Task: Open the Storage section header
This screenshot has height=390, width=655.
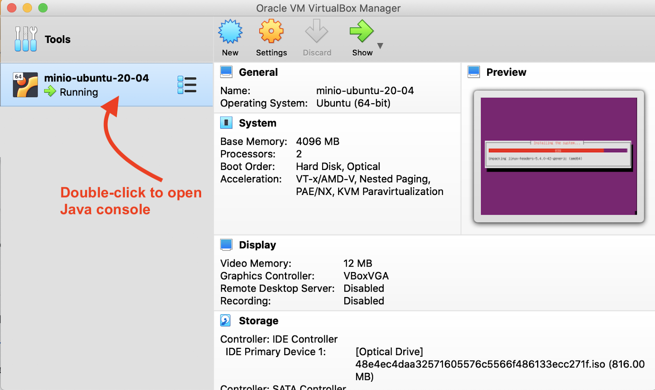Action: (x=258, y=321)
